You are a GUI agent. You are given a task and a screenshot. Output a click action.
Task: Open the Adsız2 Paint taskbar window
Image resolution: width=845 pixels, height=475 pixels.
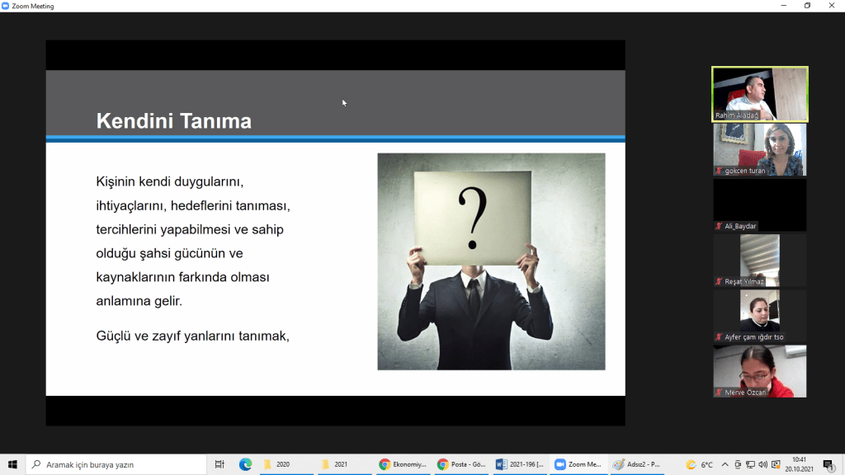tap(636, 464)
